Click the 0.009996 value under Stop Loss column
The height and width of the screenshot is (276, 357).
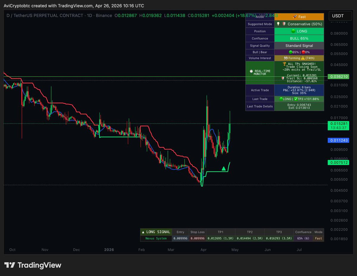coord(198,238)
